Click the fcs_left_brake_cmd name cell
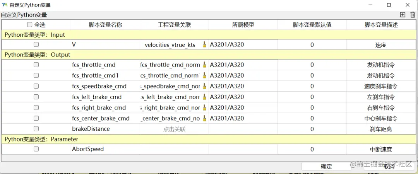 coord(105,97)
